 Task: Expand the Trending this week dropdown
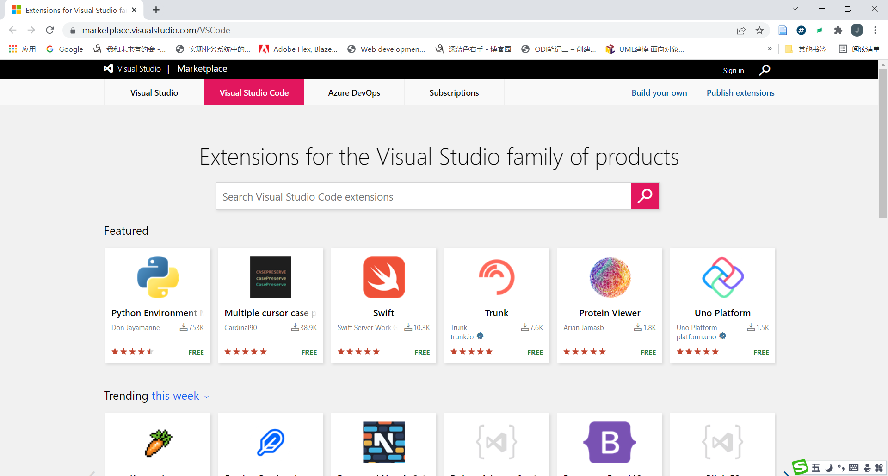(x=180, y=396)
